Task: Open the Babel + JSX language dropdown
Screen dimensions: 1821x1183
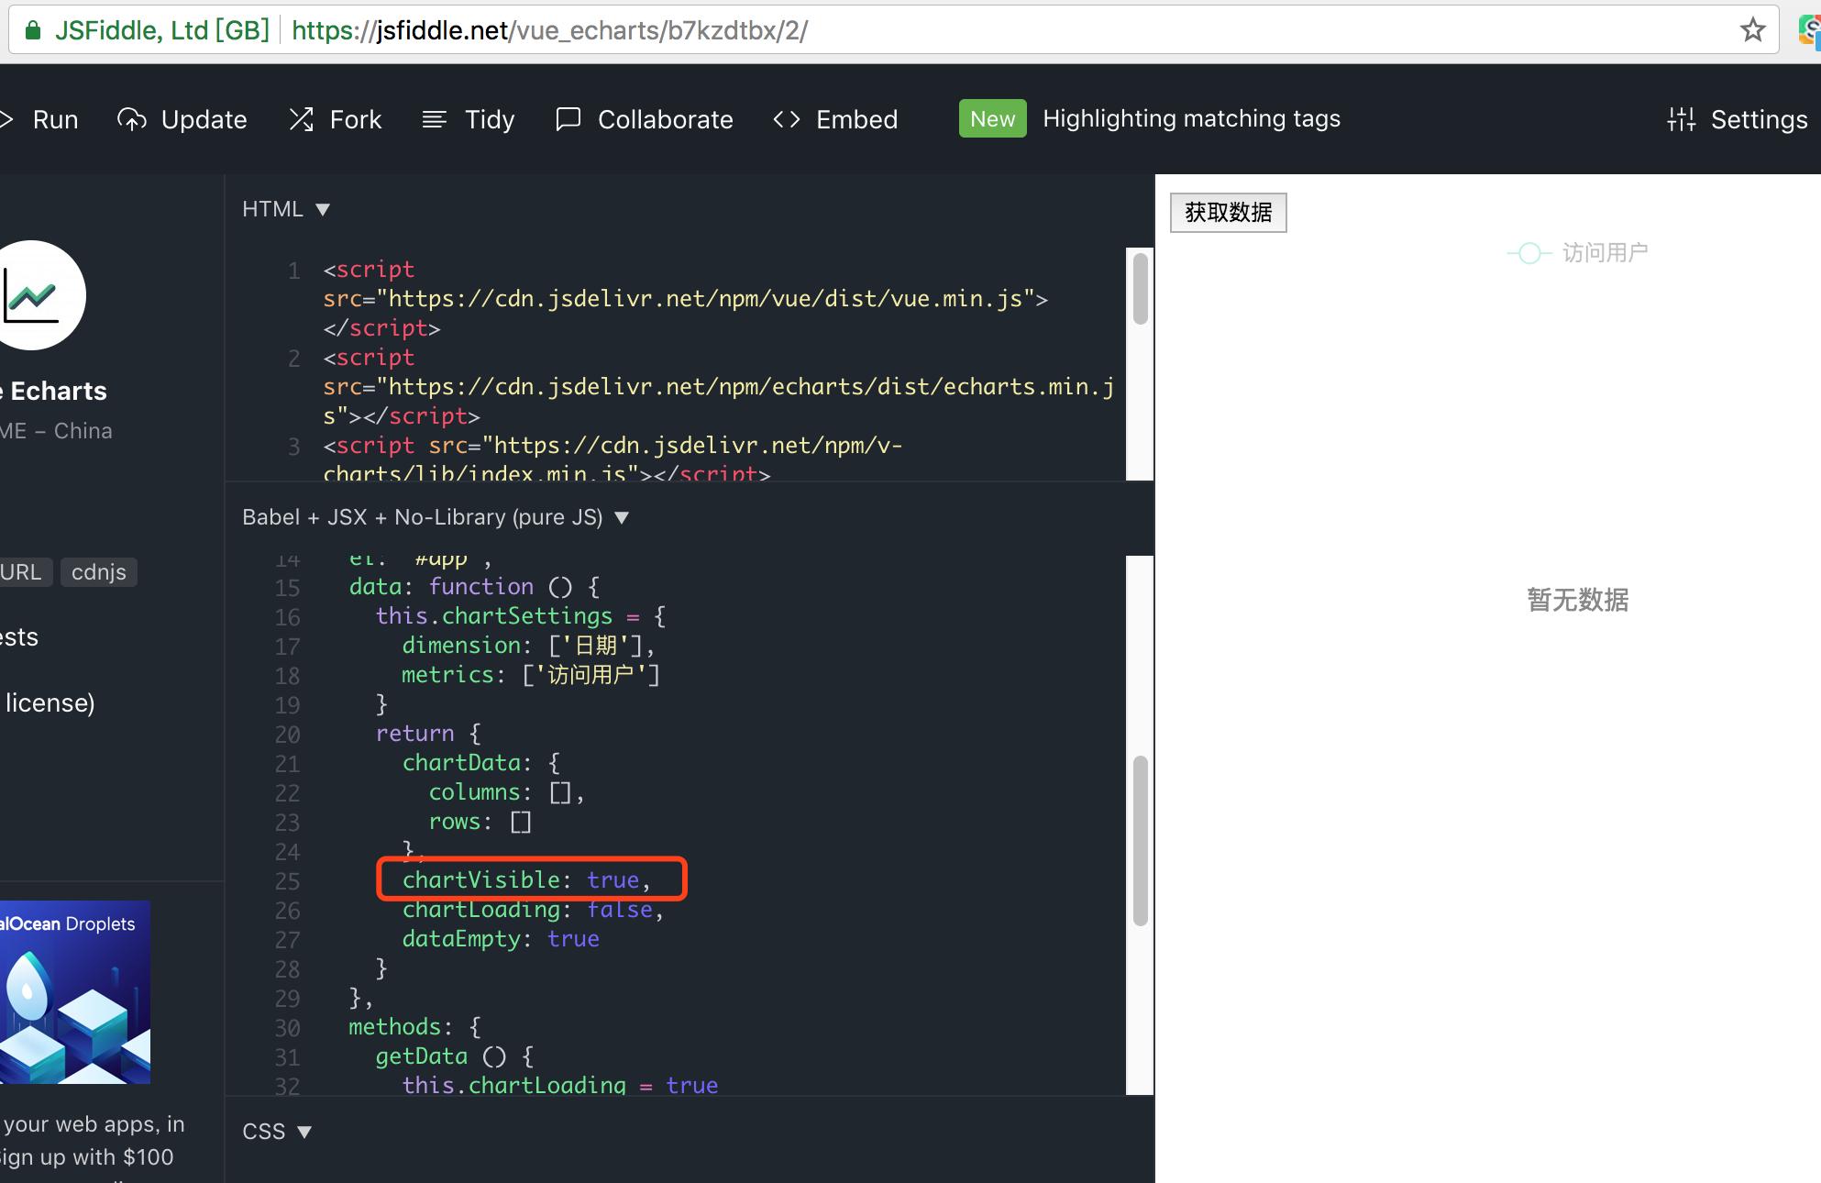Action: point(622,517)
